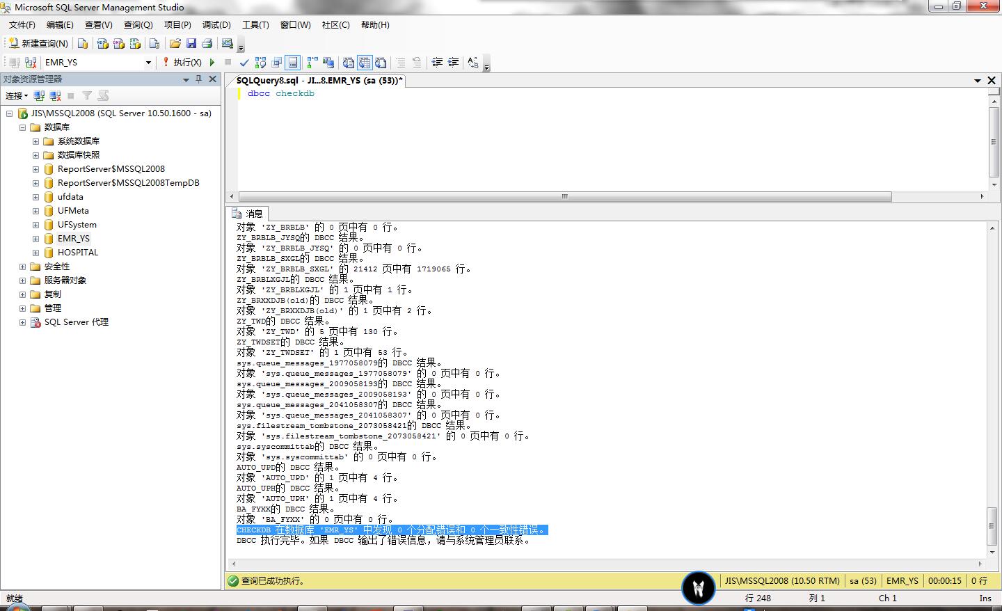Viewport: 1002px width, 611px height.
Task: Open the 帮助(H) menu
Action: [x=375, y=25]
